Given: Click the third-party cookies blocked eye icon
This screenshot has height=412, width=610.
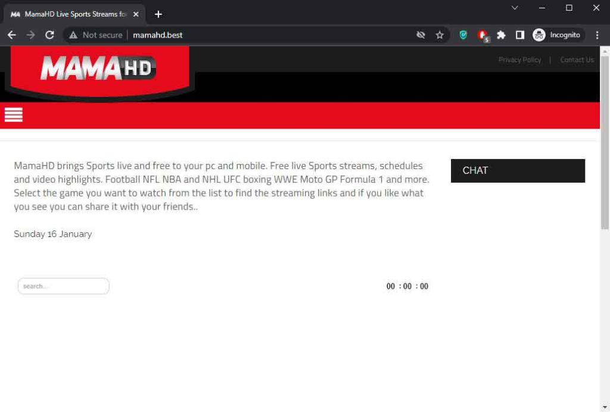Looking at the screenshot, I should click(421, 35).
